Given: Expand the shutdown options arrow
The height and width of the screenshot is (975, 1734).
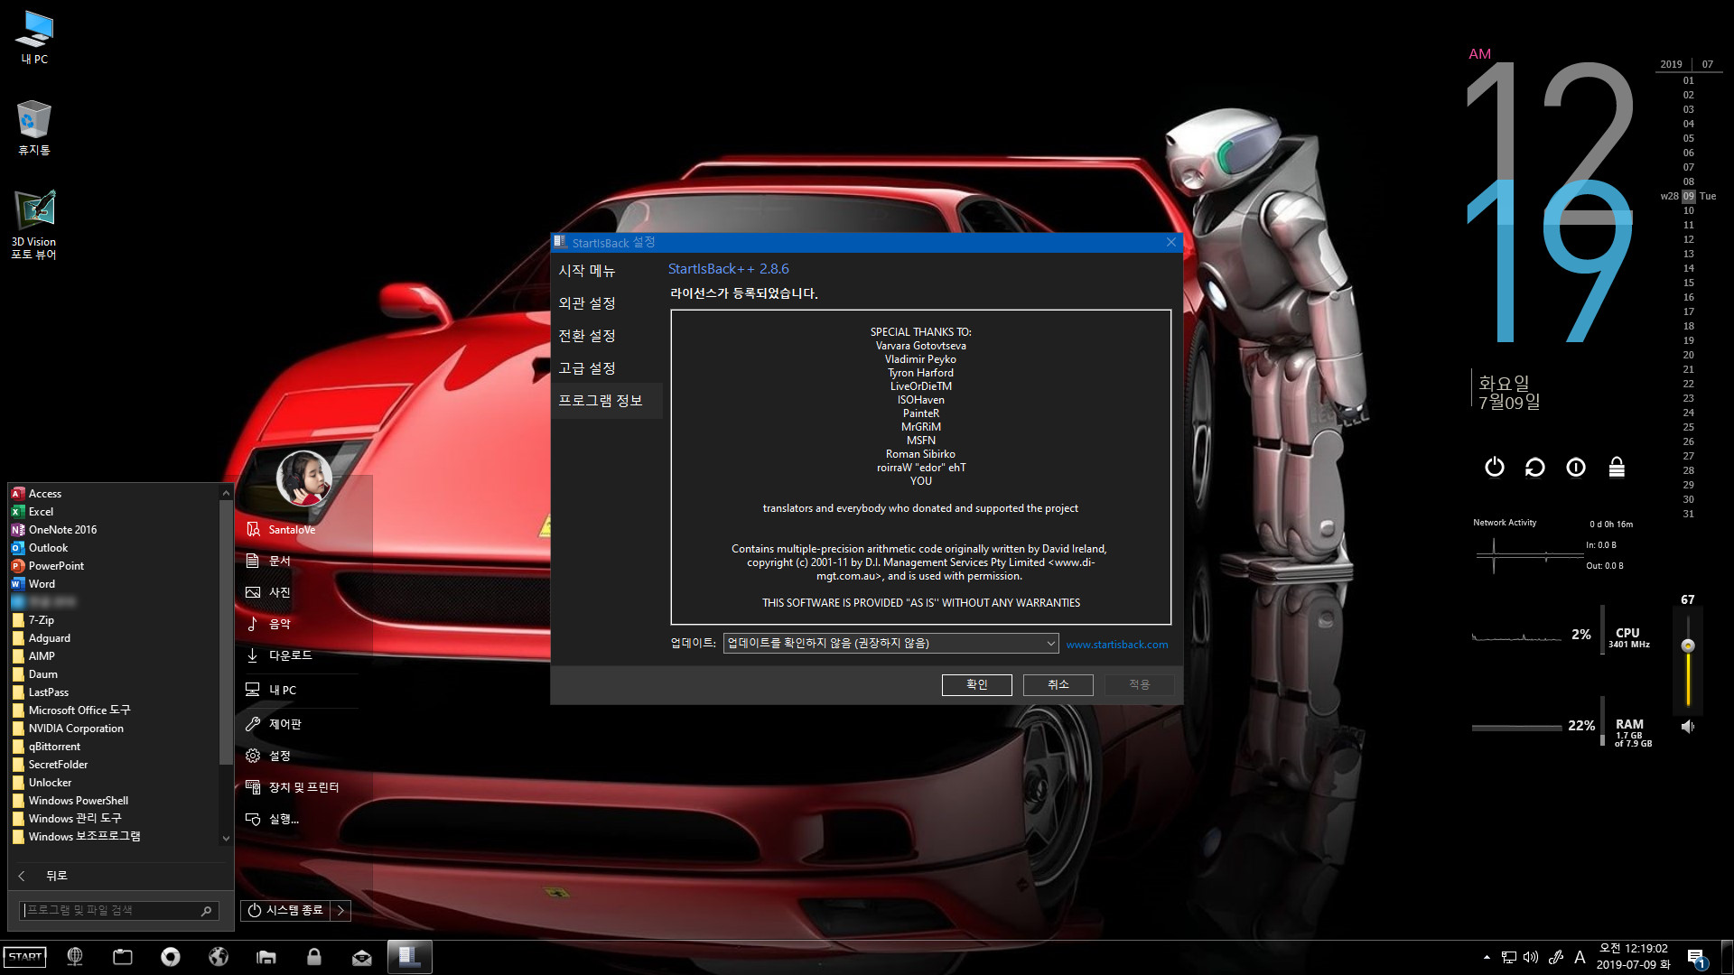Looking at the screenshot, I should (340, 910).
